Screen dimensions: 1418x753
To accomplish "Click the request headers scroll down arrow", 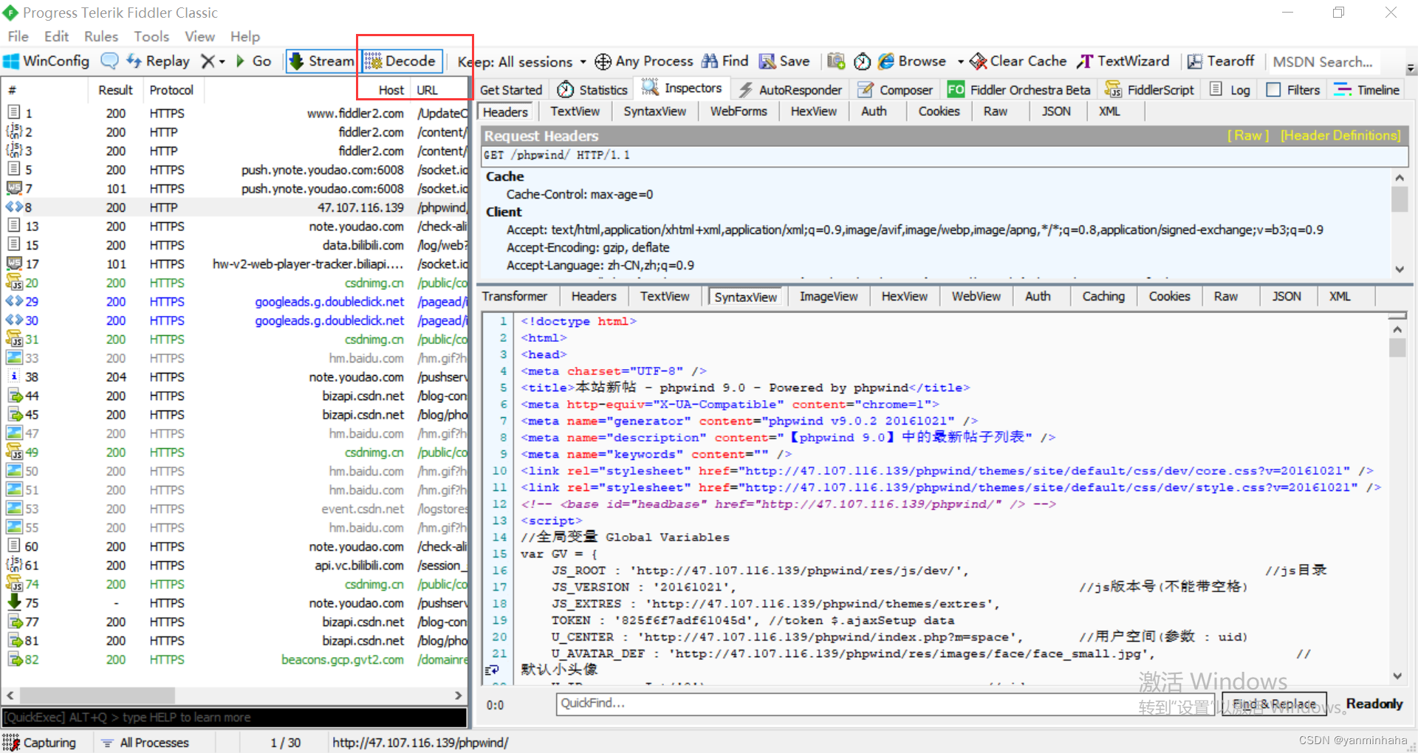I will click(x=1399, y=269).
